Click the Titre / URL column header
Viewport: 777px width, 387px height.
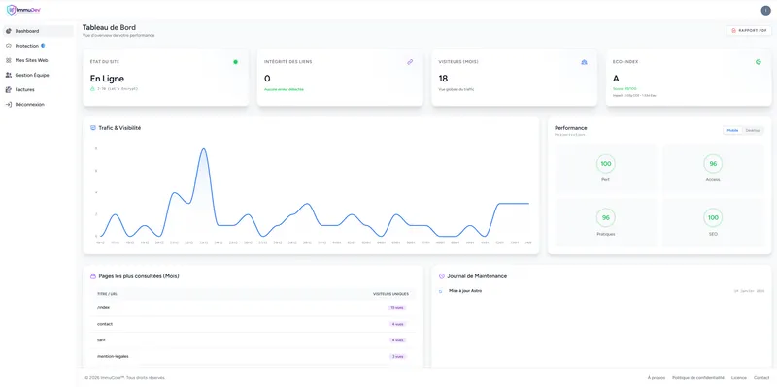[x=108, y=294]
